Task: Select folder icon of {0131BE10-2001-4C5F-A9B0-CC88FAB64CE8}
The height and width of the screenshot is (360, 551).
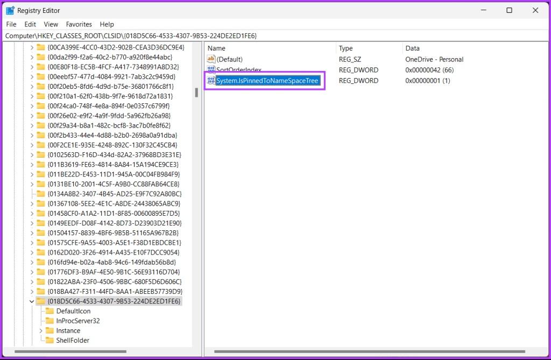Action: 41,184
